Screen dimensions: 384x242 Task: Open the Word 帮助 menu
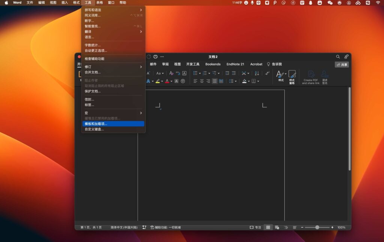point(124,3)
